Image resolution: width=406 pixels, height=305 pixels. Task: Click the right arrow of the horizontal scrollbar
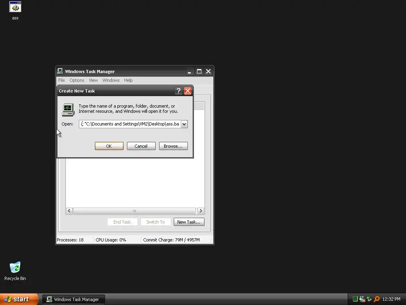[201, 210]
